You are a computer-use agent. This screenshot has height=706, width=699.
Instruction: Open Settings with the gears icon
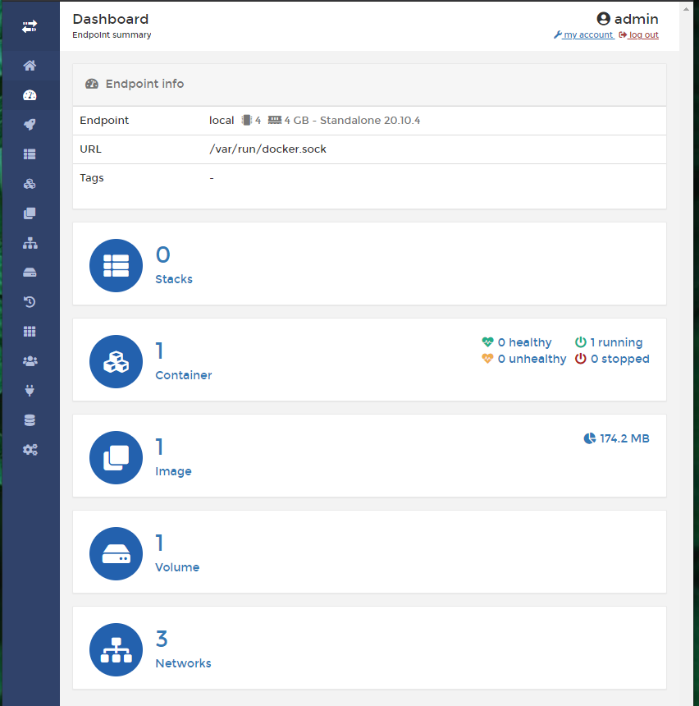pos(30,449)
